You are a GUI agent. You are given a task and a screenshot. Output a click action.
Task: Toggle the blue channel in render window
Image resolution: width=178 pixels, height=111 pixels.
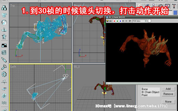pos(120,21)
